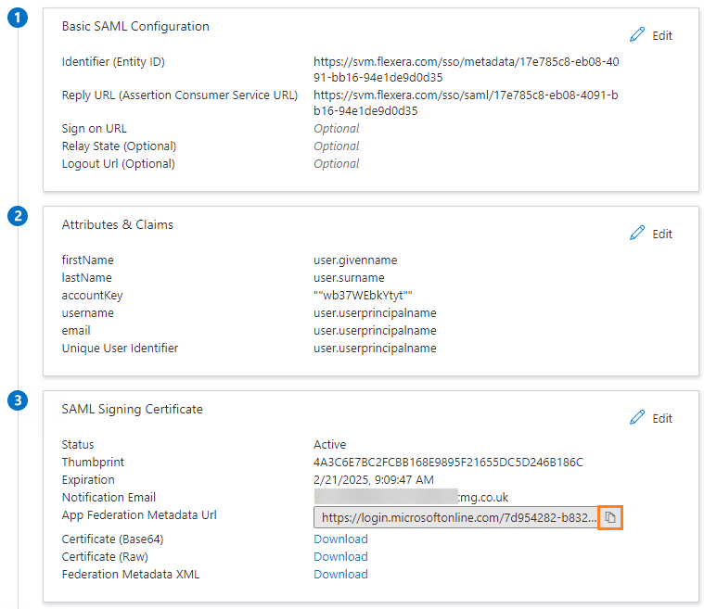Click the App Federation Metadata Url field
The height and width of the screenshot is (609, 704).
pyautogui.click(x=457, y=517)
